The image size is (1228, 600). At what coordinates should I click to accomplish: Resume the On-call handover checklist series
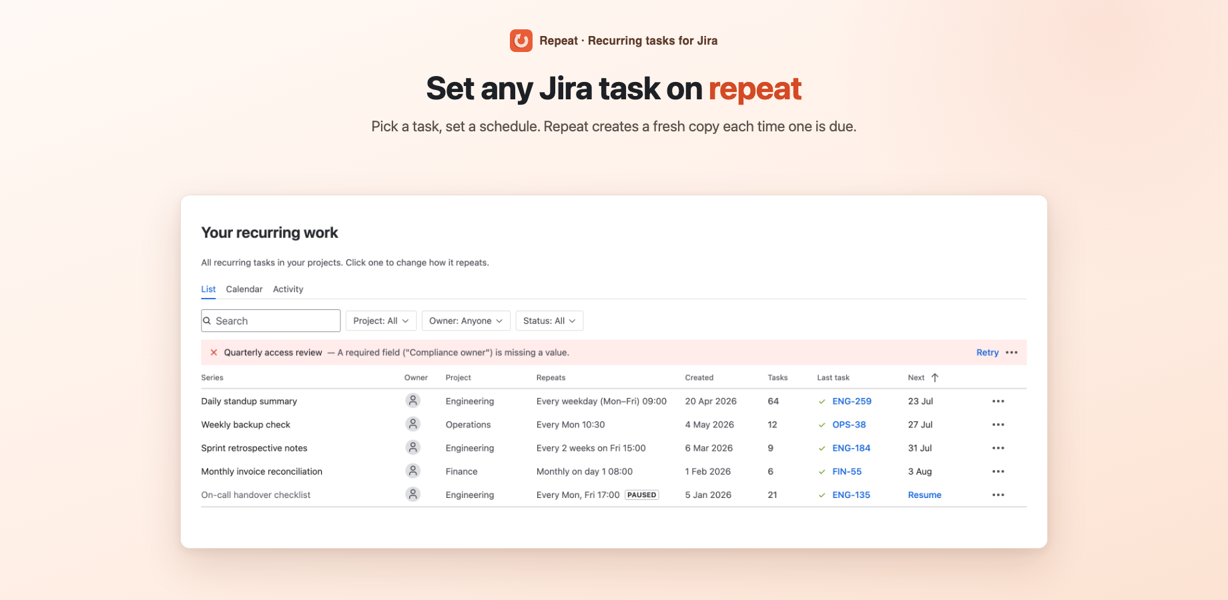click(x=924, y=495)
